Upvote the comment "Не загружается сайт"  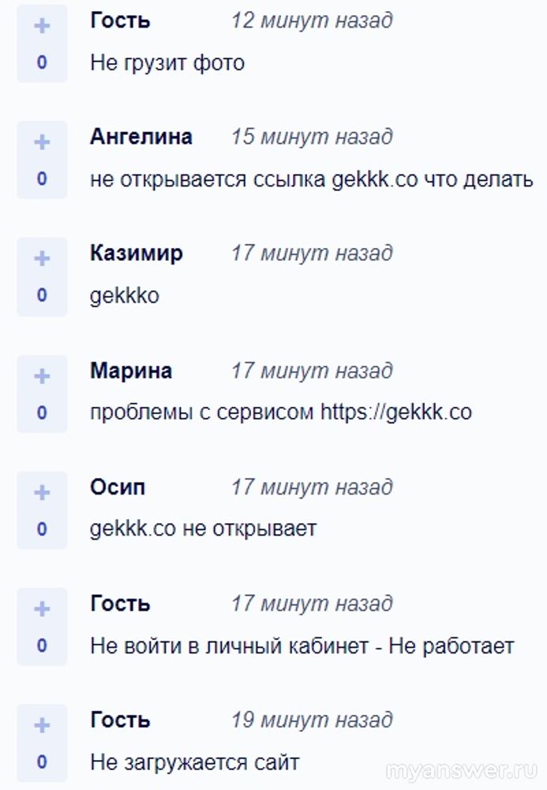click(42, 725)
